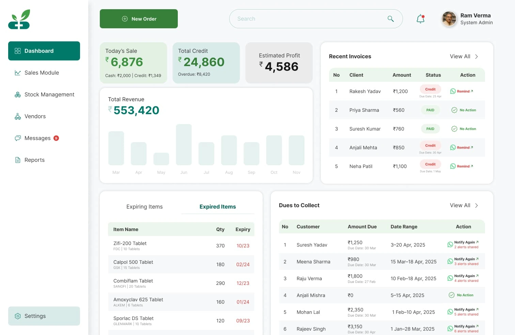Click the Messages chat icon

(18, 138)
